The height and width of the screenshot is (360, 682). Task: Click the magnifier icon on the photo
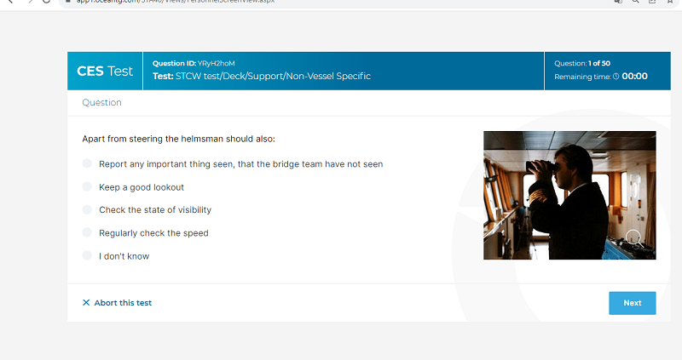click(633, 238)
